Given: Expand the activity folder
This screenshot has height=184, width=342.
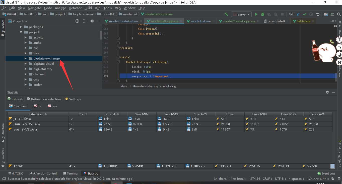Looking at the screenshot, I should tap(26, 37).
